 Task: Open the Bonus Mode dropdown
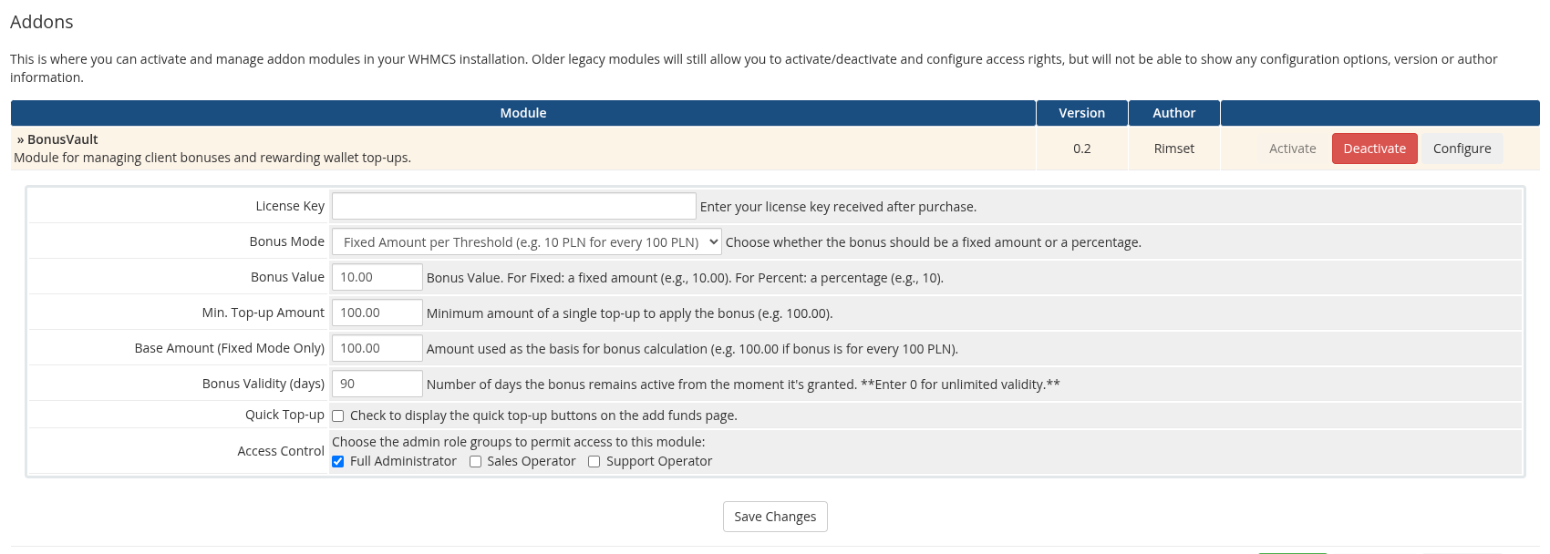[x=526, y=242]
